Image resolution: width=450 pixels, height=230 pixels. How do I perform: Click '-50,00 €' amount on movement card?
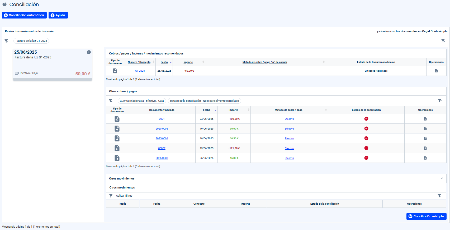click(x=82, y=74)
